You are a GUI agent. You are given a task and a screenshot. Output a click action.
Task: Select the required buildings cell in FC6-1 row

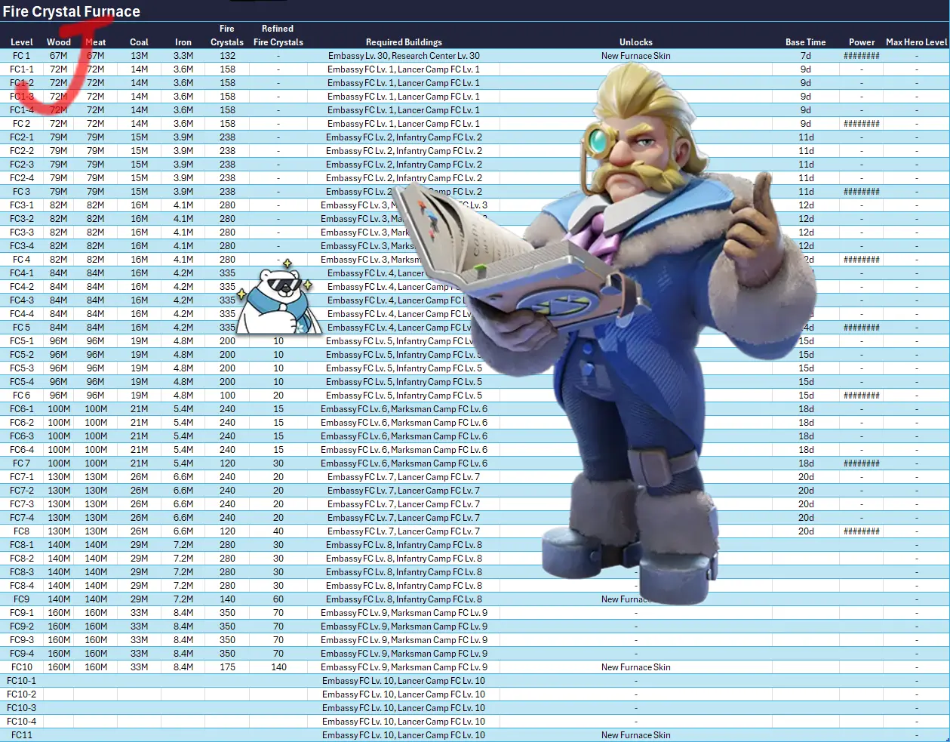coord(404,409)
